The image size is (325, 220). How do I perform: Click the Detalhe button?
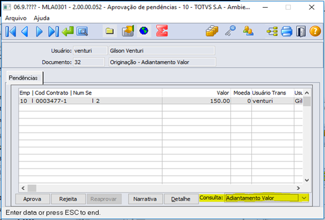click(181, 199)
